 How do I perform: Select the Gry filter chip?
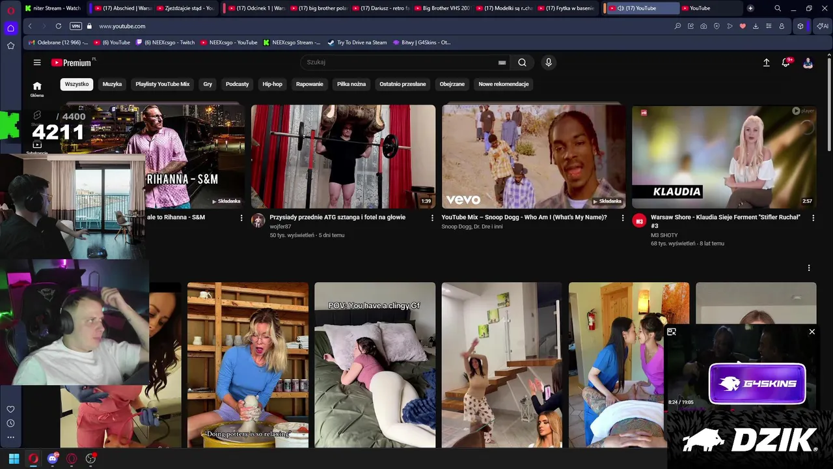208,84
